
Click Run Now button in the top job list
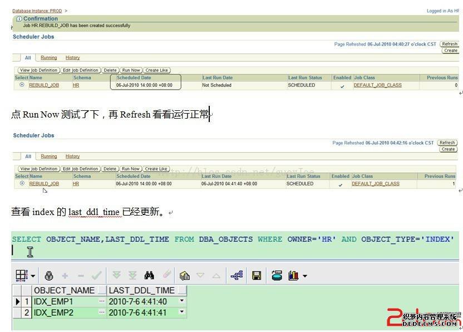tap(131, 70)
